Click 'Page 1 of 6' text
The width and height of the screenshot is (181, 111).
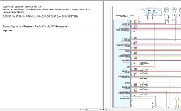click(8, 31)
